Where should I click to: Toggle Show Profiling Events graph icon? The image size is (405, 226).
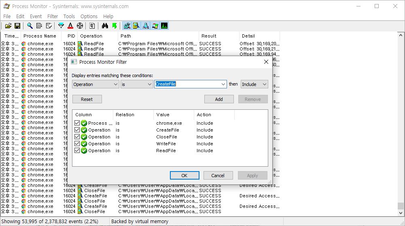[x=164, y=26]
